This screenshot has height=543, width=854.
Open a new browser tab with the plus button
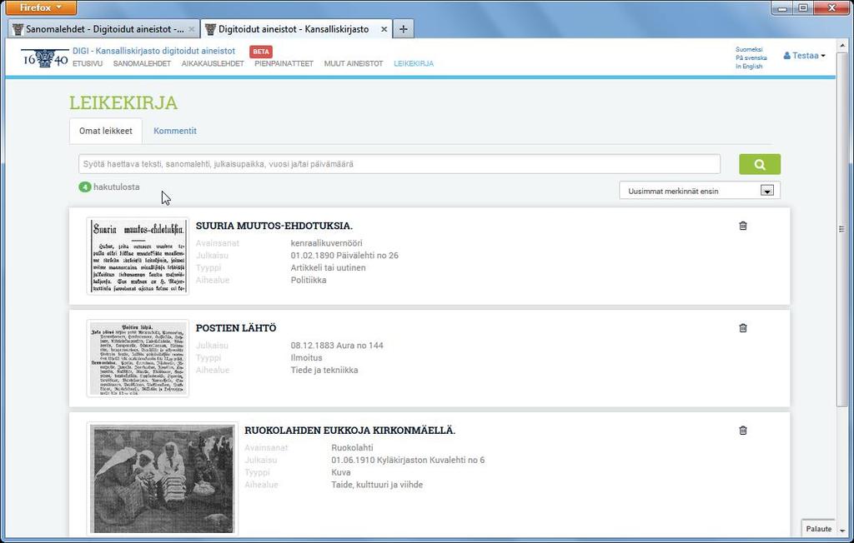(403, 29)
